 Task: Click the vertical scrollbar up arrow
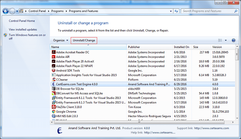coord(237,46)
